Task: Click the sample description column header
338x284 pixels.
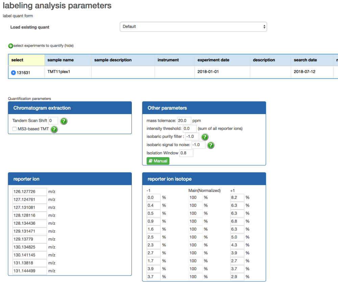Action: tap(123, 60)
